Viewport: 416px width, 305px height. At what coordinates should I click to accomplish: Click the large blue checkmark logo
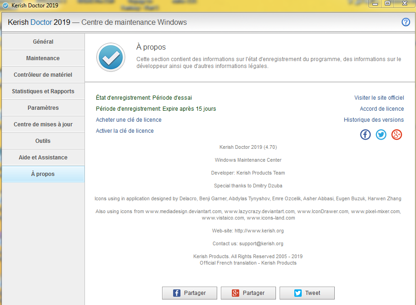[x=111, y=57]
